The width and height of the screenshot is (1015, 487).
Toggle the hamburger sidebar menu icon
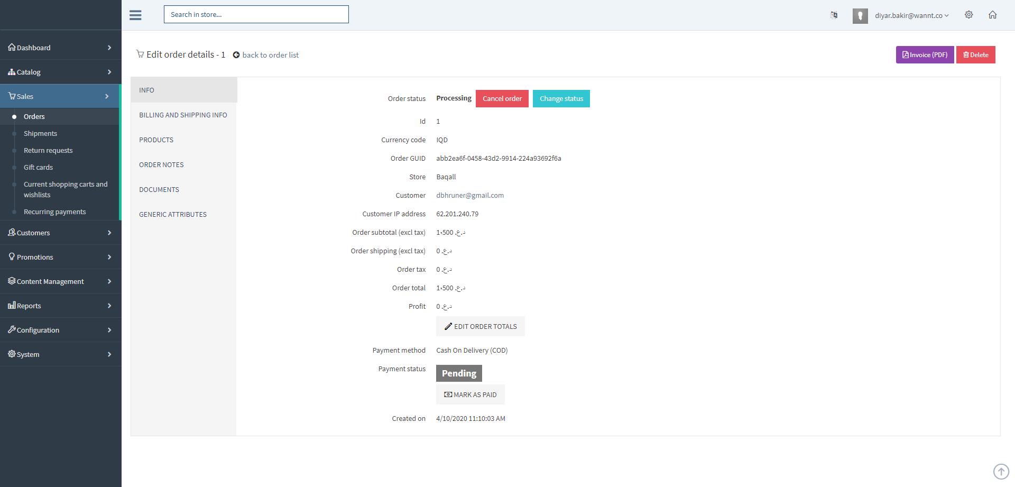tap(135, 15)
